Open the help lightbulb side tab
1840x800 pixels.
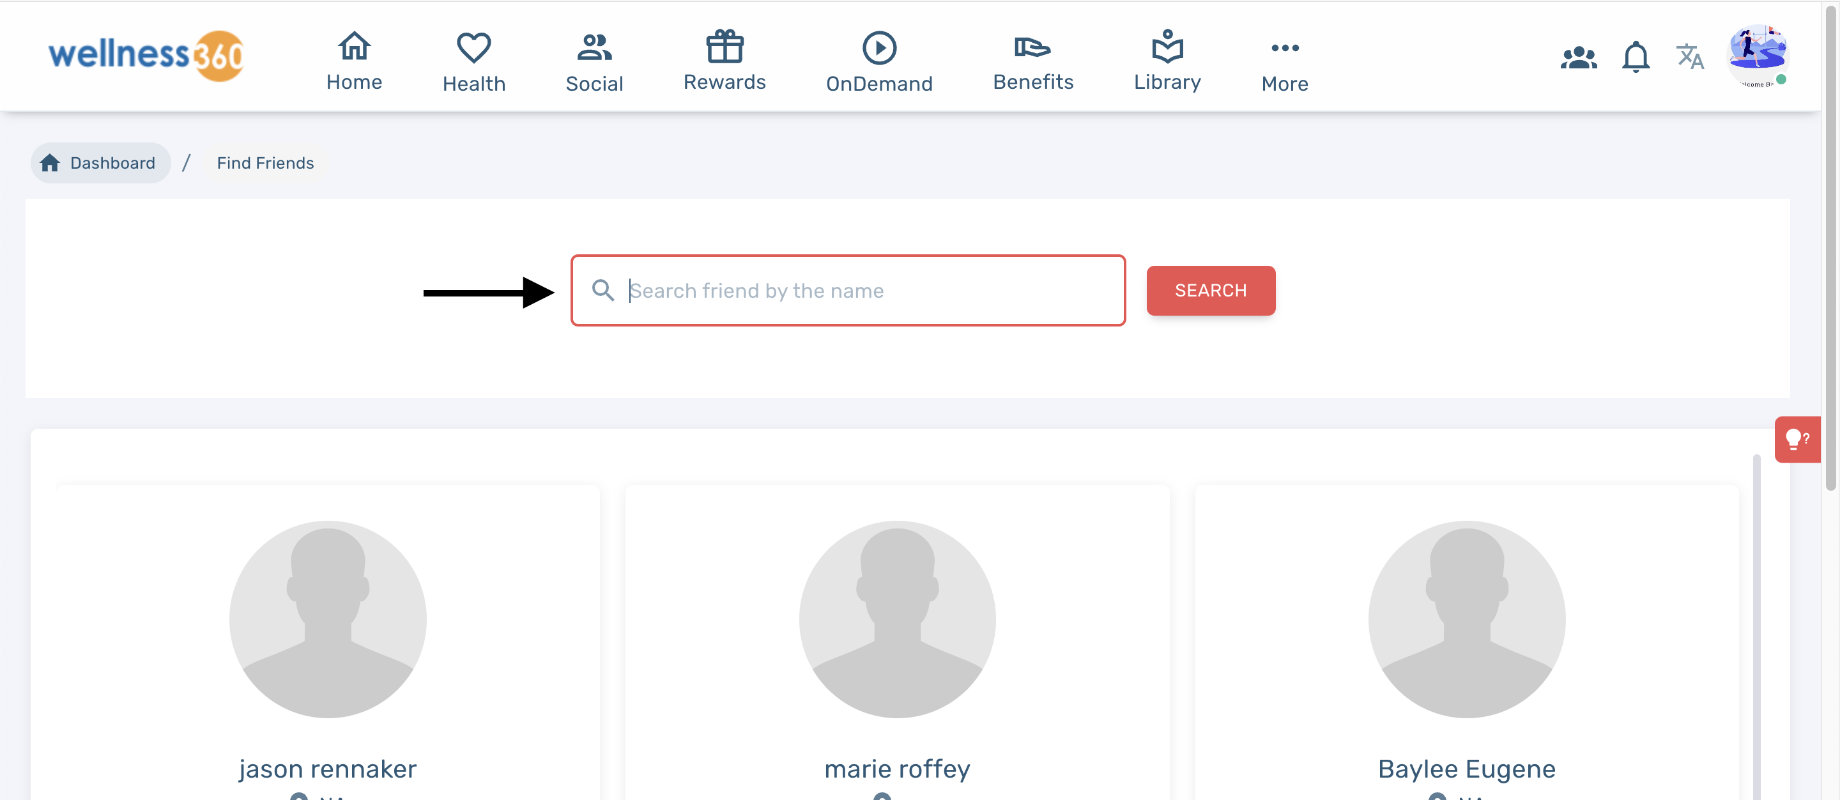(1797, 439)
